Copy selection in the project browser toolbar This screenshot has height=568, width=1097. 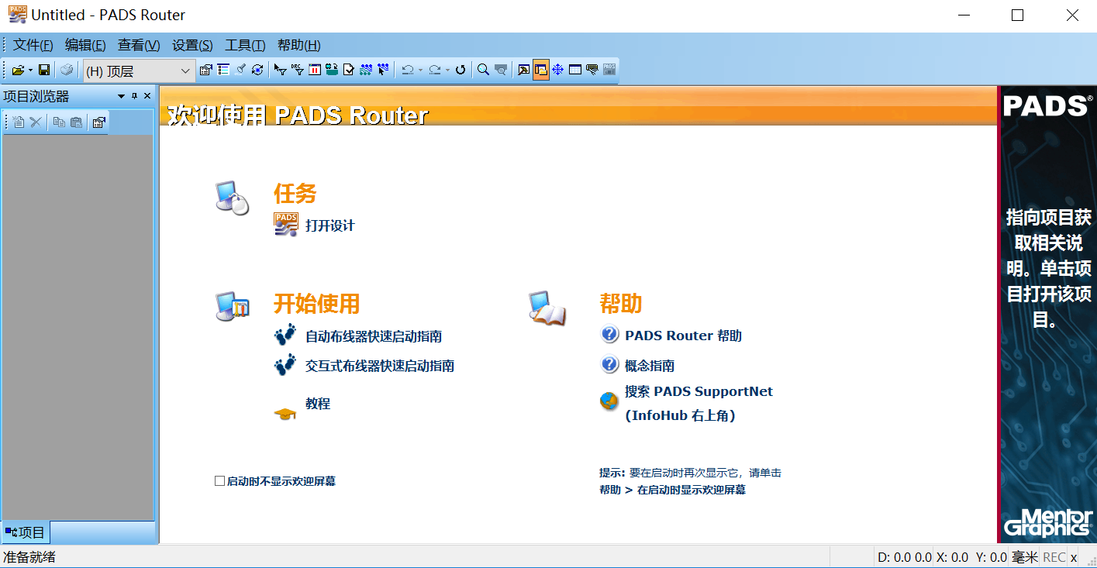[x=59, y=122]
